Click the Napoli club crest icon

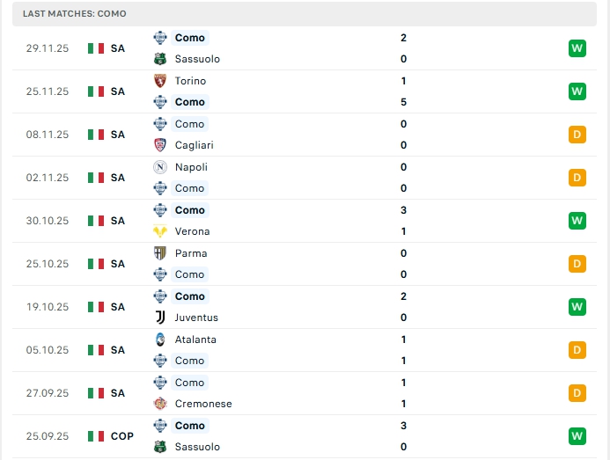pyautogui.click(x=159, y=167)
